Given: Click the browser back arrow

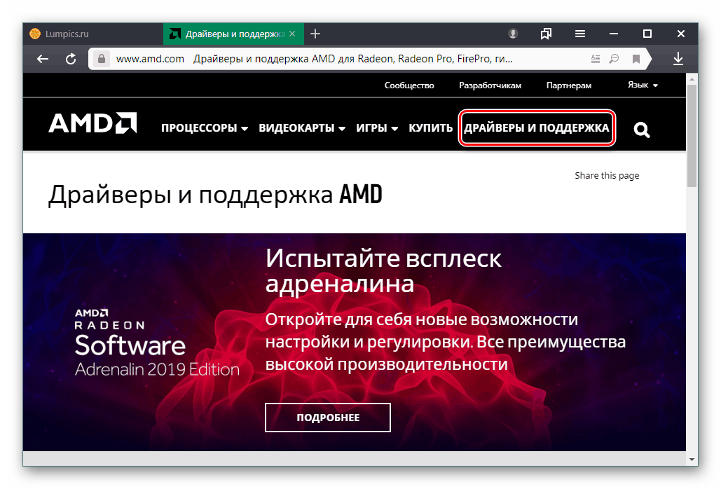Looking at the screenshot, I should (42, 59).
